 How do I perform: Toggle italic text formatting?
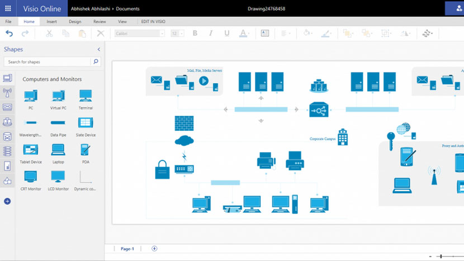coord(211,34)
